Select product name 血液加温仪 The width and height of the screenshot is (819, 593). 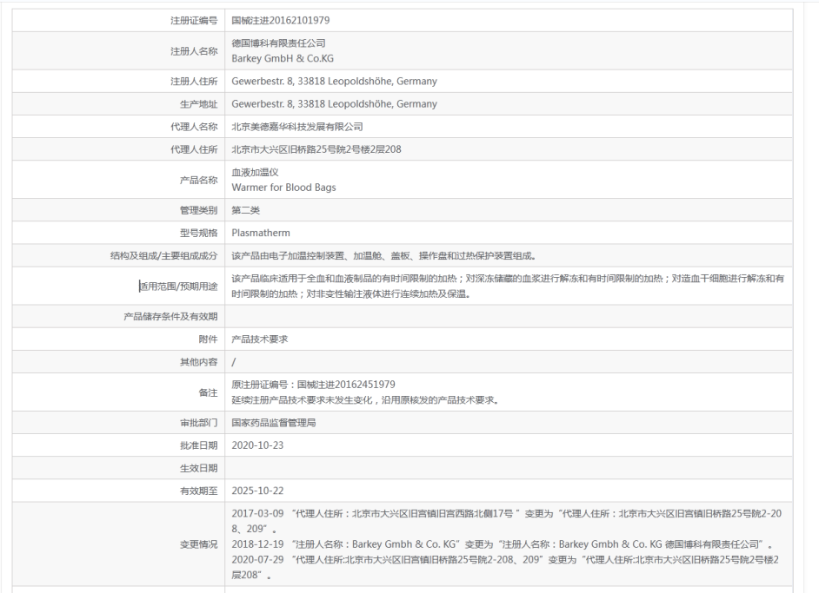[x=255, y=172]
